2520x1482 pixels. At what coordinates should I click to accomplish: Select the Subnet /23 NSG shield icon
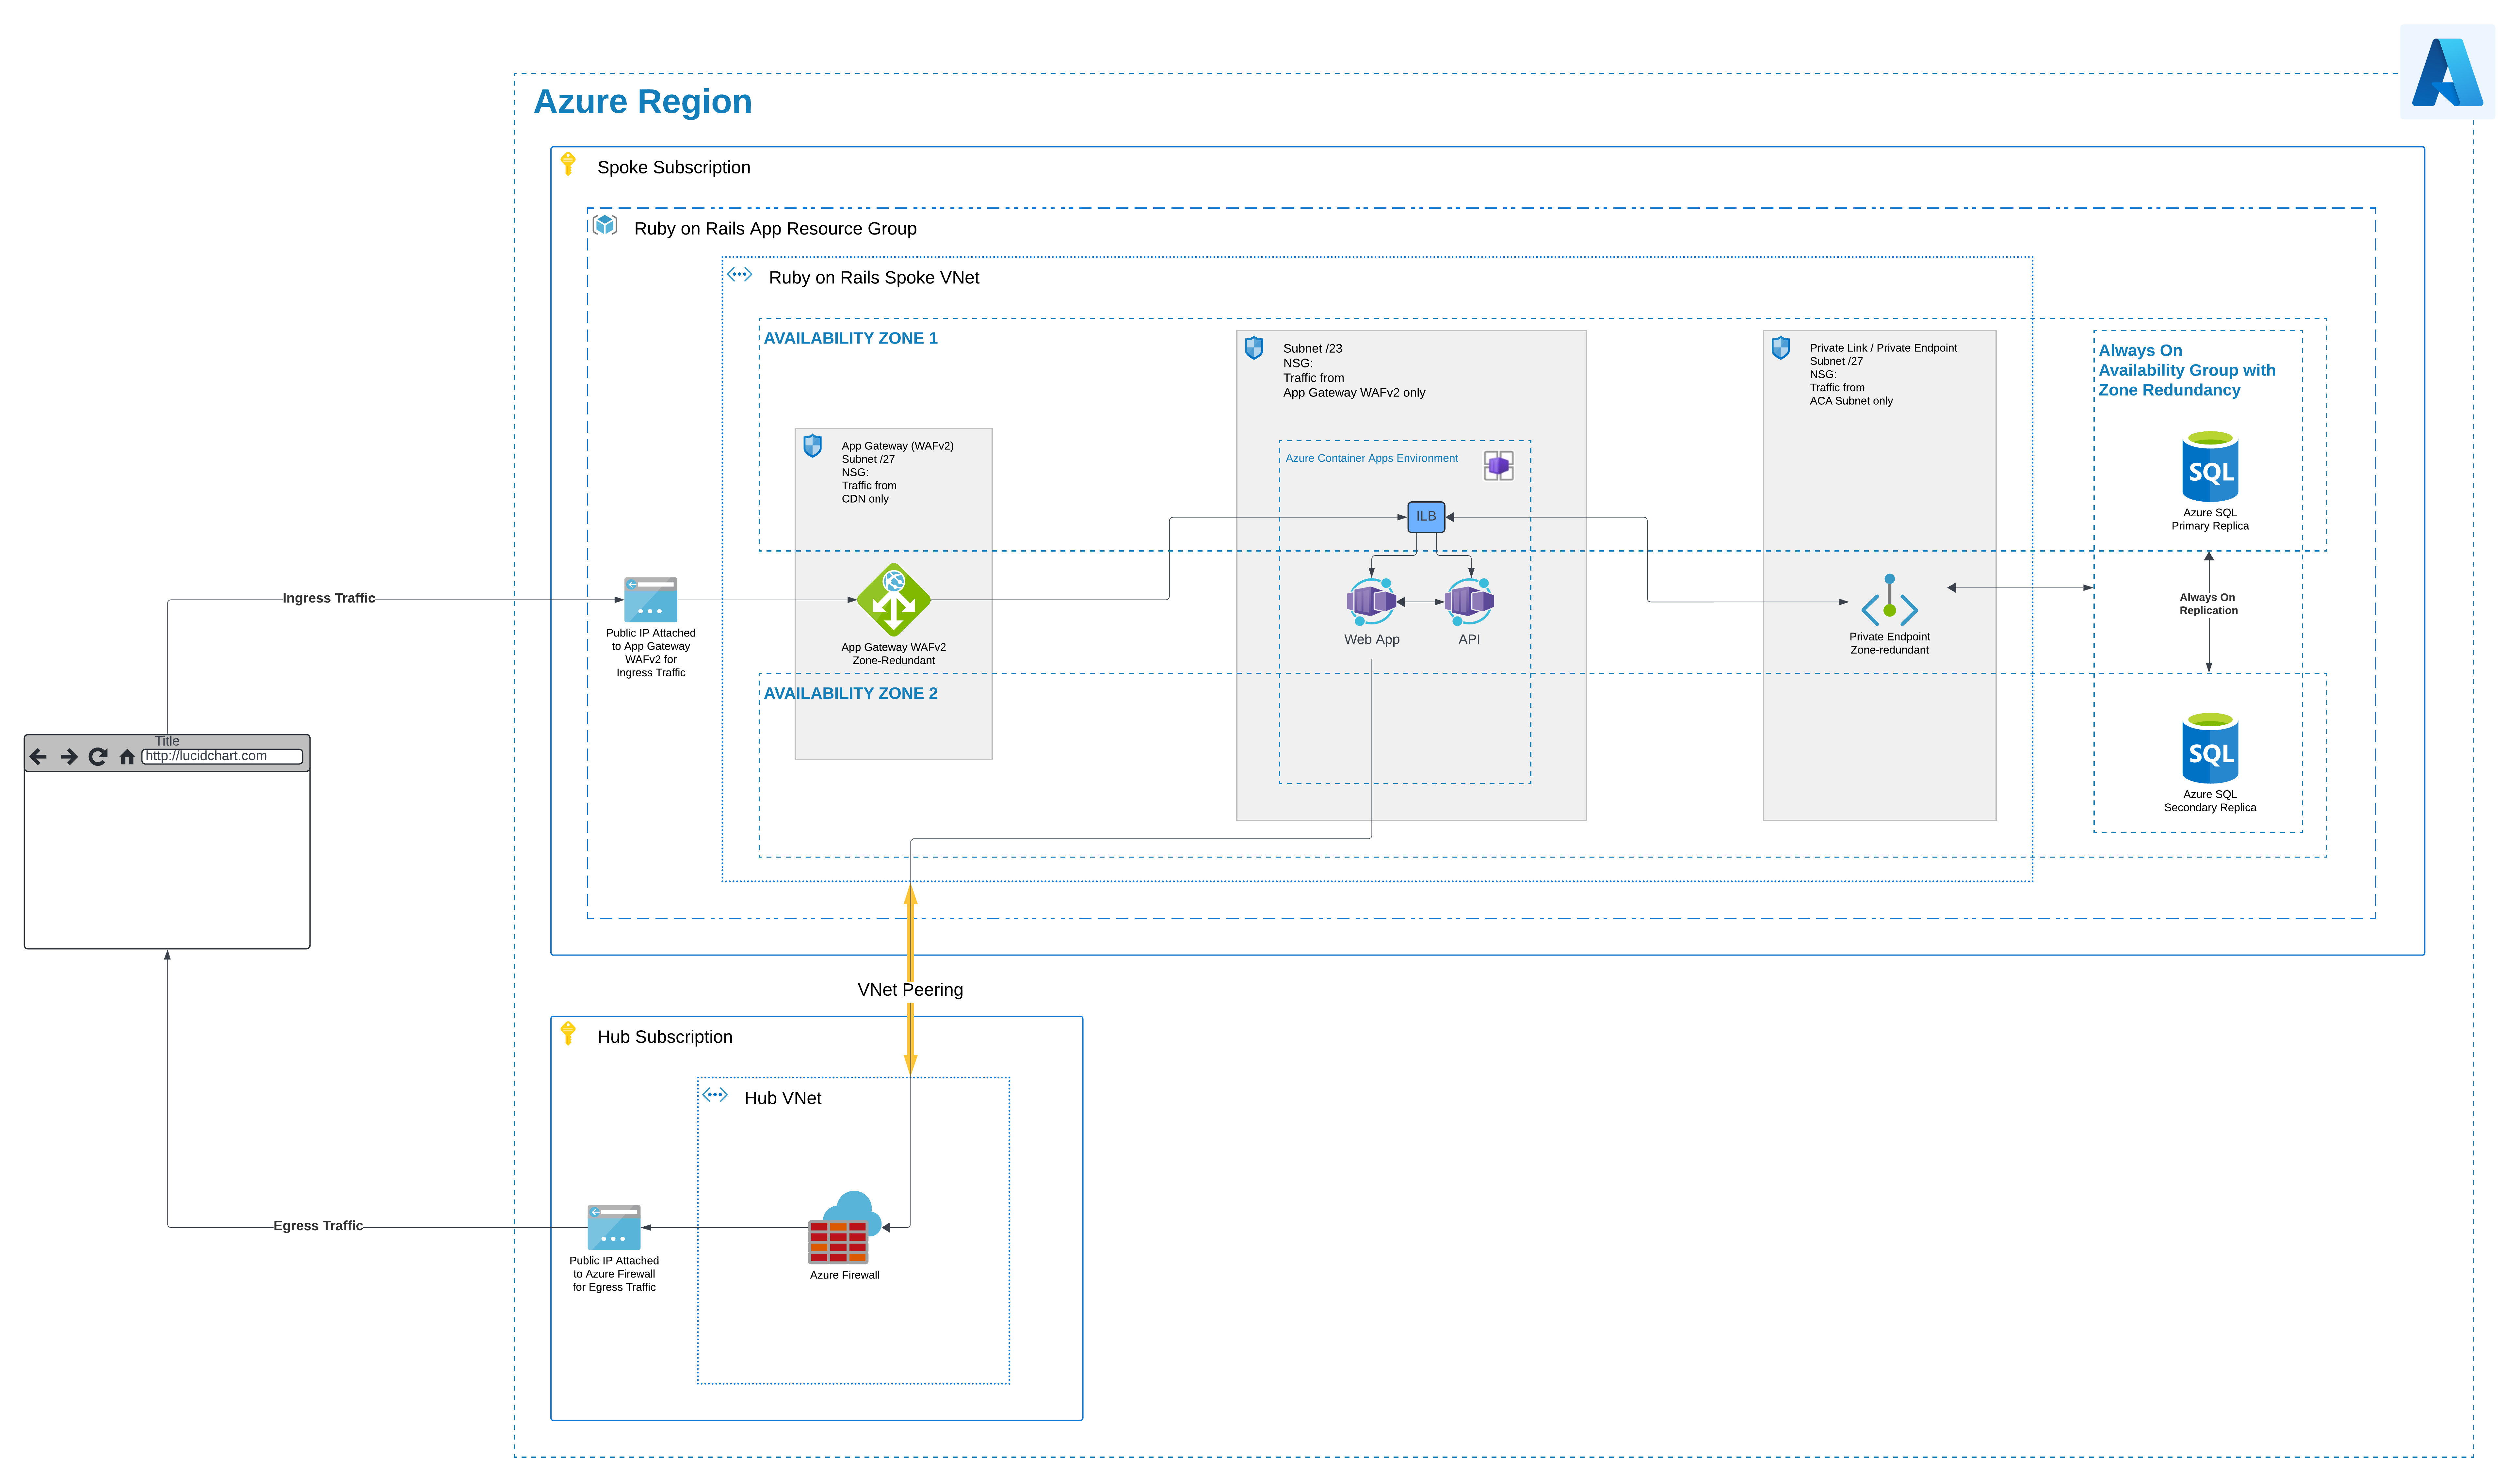point(1254,348)
